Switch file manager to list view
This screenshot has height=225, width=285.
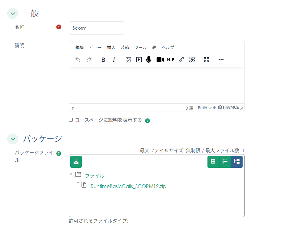(x=225, y=162)
